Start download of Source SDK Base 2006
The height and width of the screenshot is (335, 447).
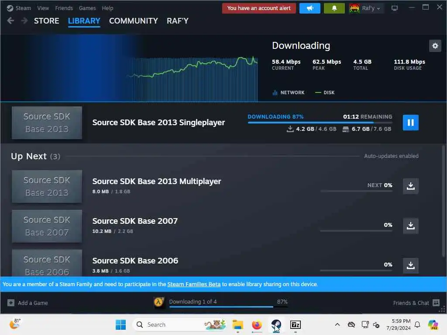click(x=410, y=265)
